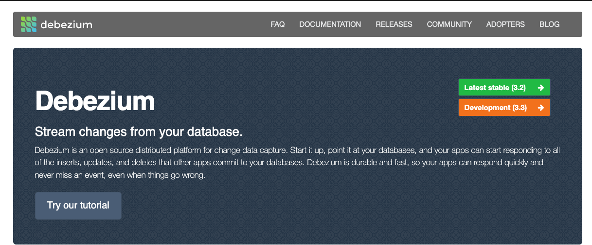Click the arrow on Latest stable button

[x=540, y=88]
